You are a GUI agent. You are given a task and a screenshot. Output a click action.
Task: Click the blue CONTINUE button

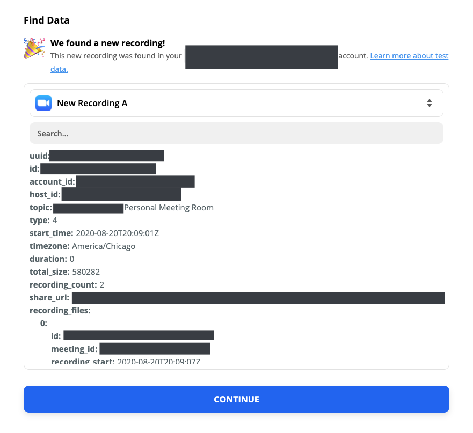pyautogui.click(x=236, y=399)
